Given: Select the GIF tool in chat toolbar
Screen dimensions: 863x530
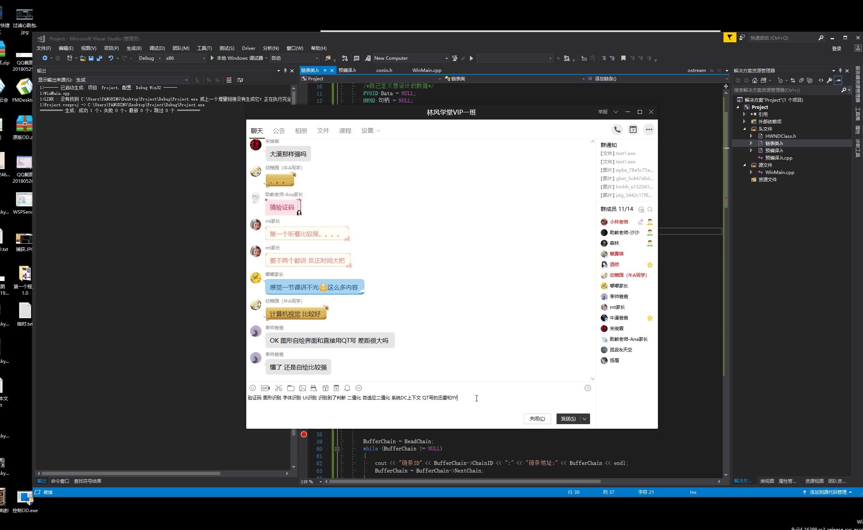Looking at the screenshot, I should pyautogui.click(x=266, y=388).
